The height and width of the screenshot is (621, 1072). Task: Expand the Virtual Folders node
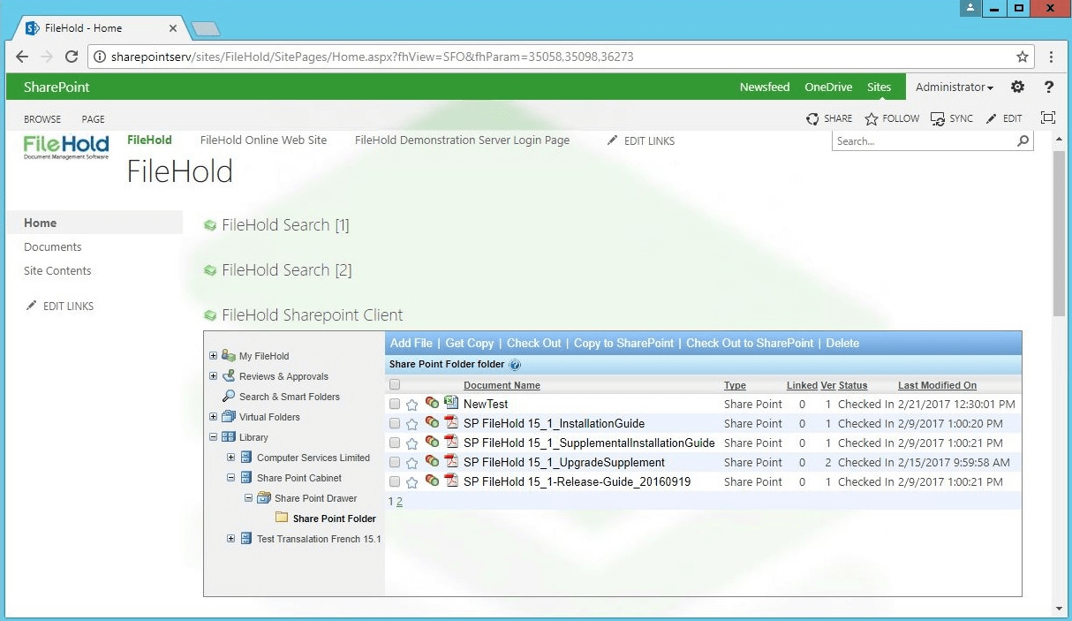[213, 417]
